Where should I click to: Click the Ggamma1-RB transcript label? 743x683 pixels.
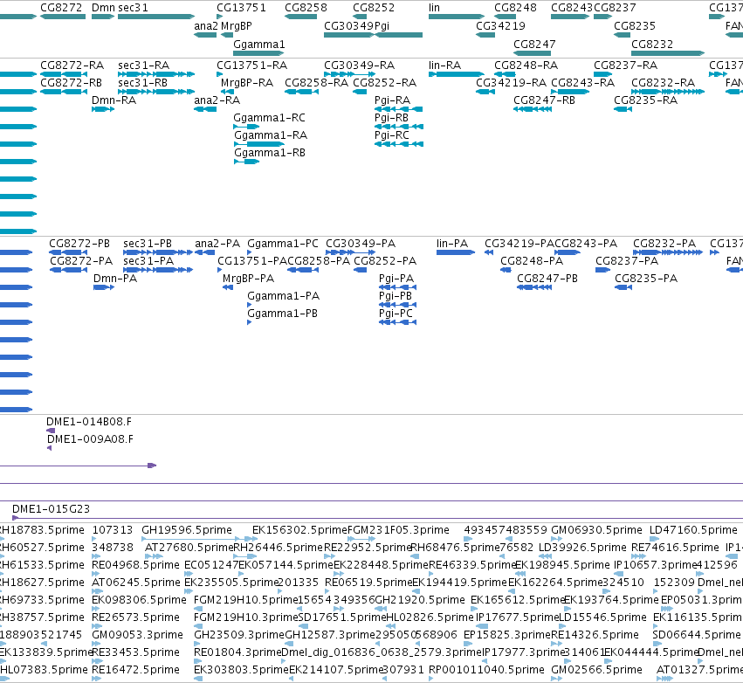[x=270, y=153]
